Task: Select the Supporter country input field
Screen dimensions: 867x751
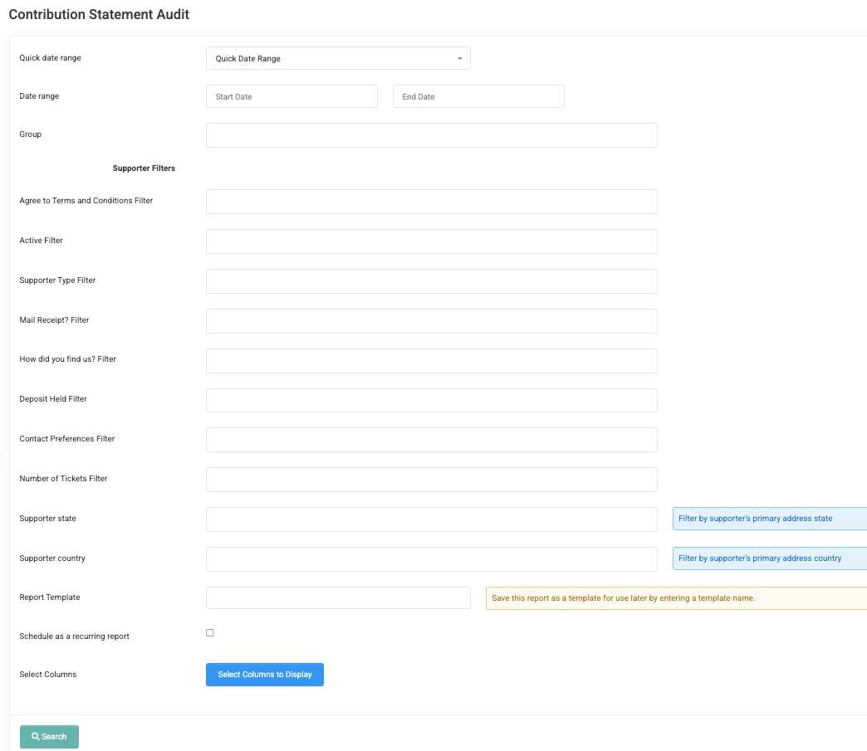Action: click(x=431, y=558)
